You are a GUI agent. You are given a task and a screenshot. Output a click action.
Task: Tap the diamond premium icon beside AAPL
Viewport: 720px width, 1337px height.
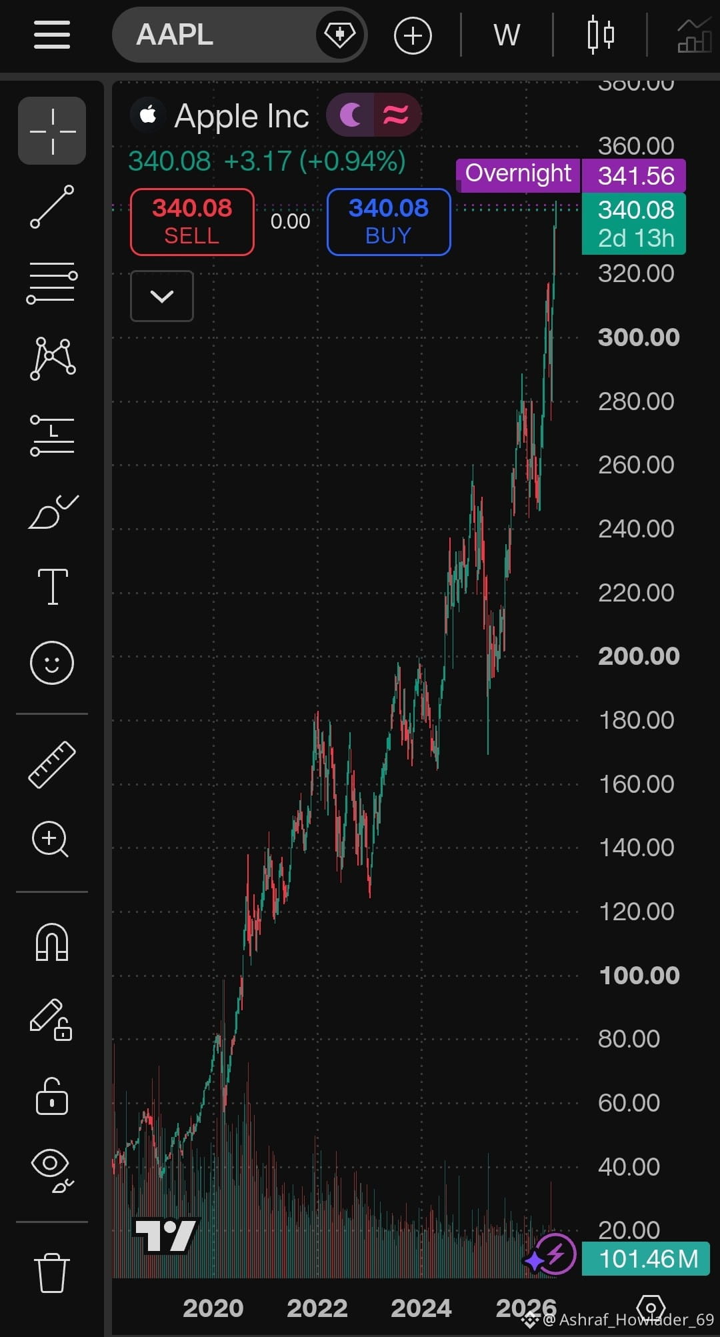(340, 35)
